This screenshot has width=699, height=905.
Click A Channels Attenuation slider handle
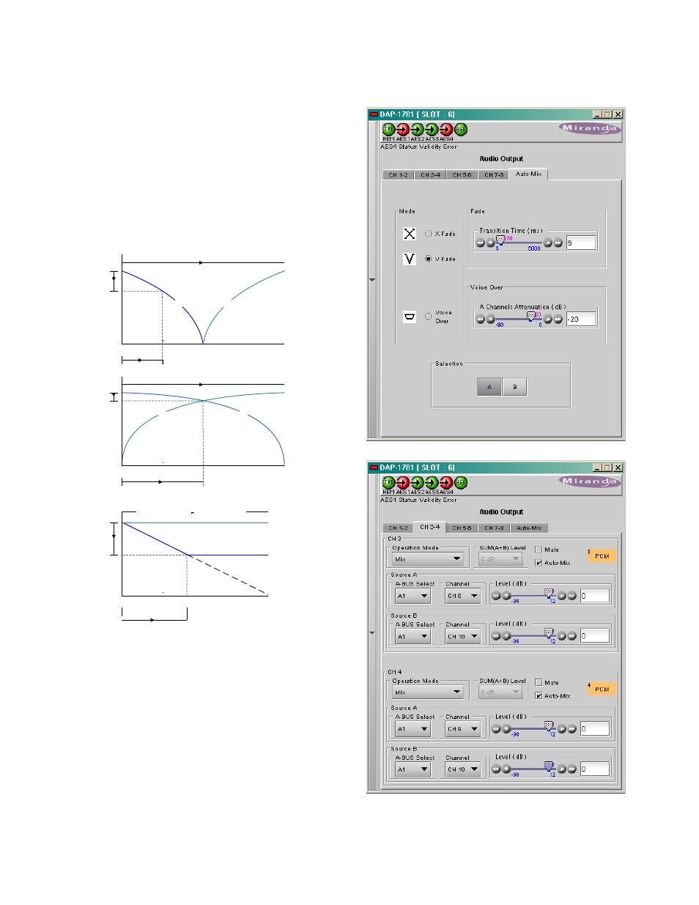click(531, 316)
